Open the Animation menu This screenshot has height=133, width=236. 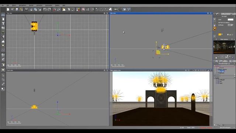coord(39,5)
